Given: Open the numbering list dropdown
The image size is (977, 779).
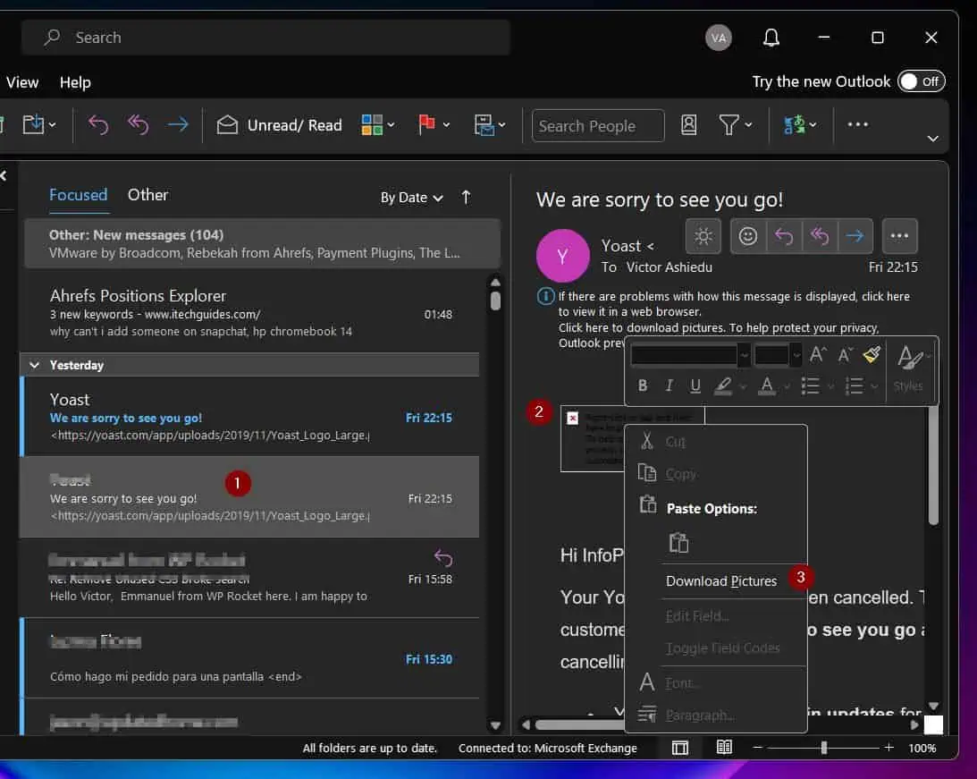Looking at the screenshot, I should pos(874,386).
